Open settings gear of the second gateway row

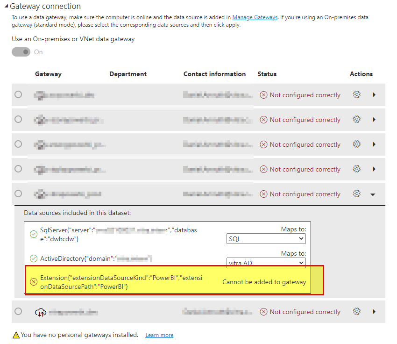pos(357,119)
